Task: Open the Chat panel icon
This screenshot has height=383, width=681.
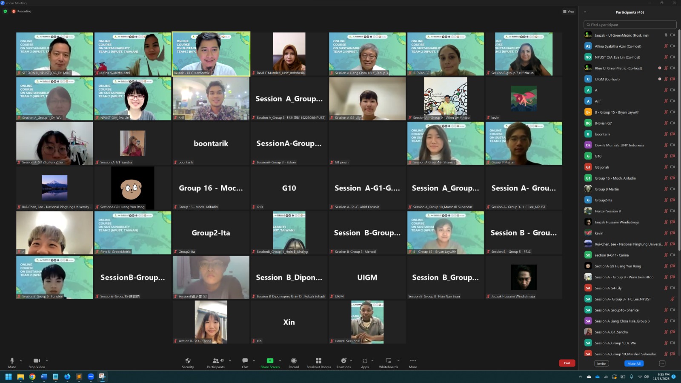Action: point(245,361)
